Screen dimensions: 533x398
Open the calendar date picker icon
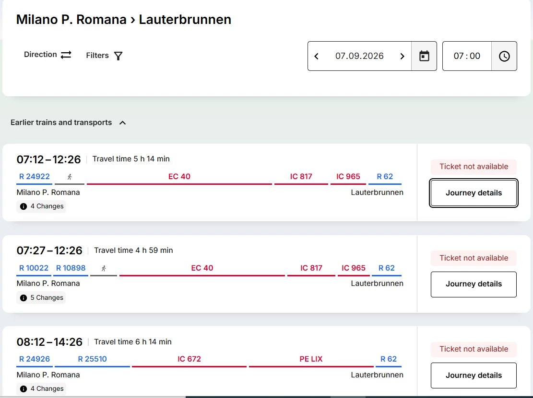coord(424,56)
